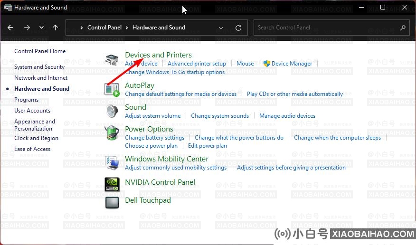The height and width of the screenshot is (245, 416).
Task: Click Change what the power buttons do
Action: pos(239,138)
